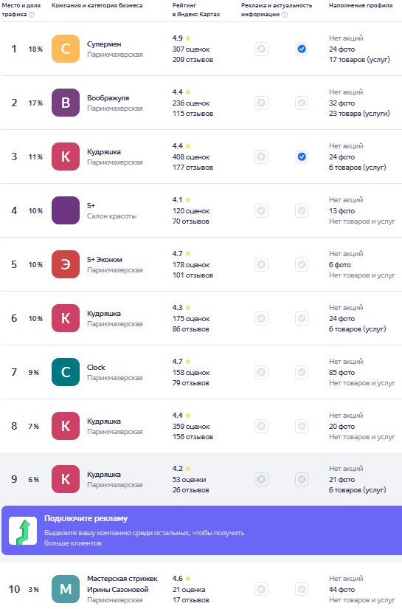
Task: Click the grey verification icon for Clock
Action: tap(302, 373)
